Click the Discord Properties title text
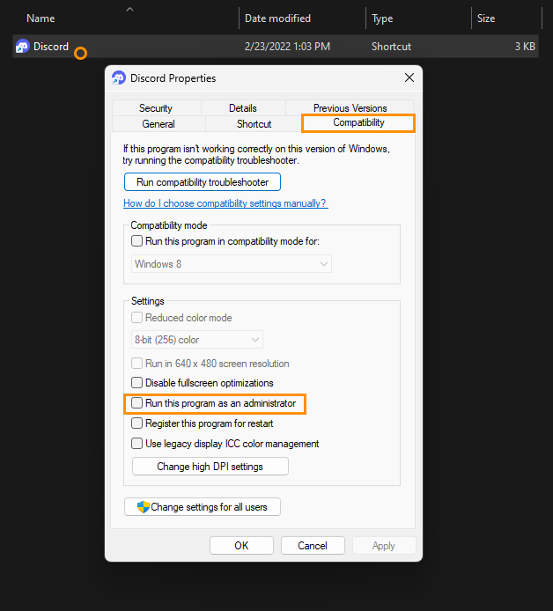553x611 pixels. point(173,78)
